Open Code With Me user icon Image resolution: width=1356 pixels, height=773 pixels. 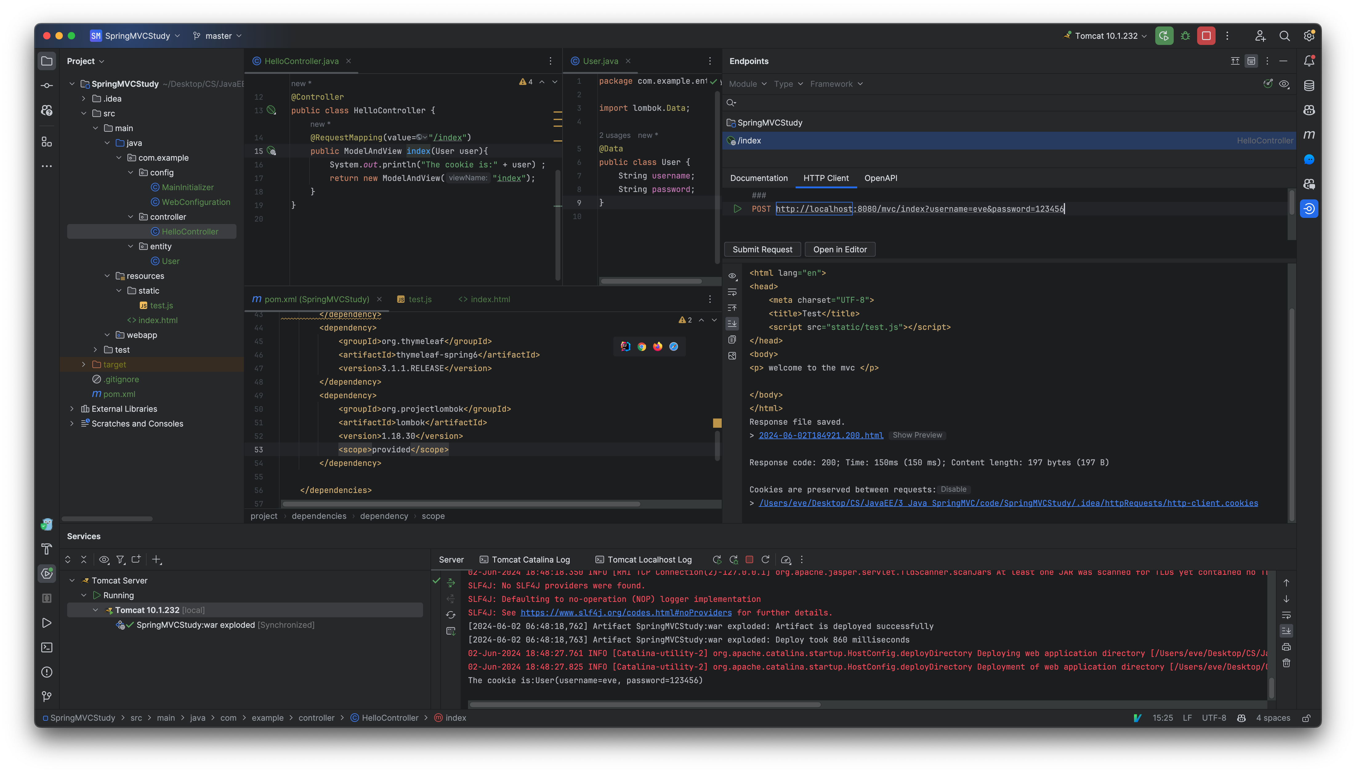(1260, 36)
